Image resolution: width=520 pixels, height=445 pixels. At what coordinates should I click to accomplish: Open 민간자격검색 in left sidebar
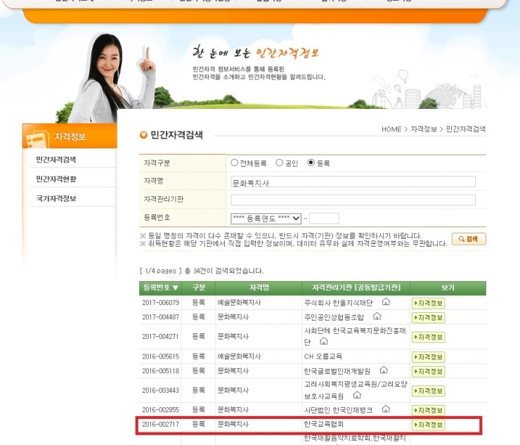pyautogui.click(x=56, y=160)
